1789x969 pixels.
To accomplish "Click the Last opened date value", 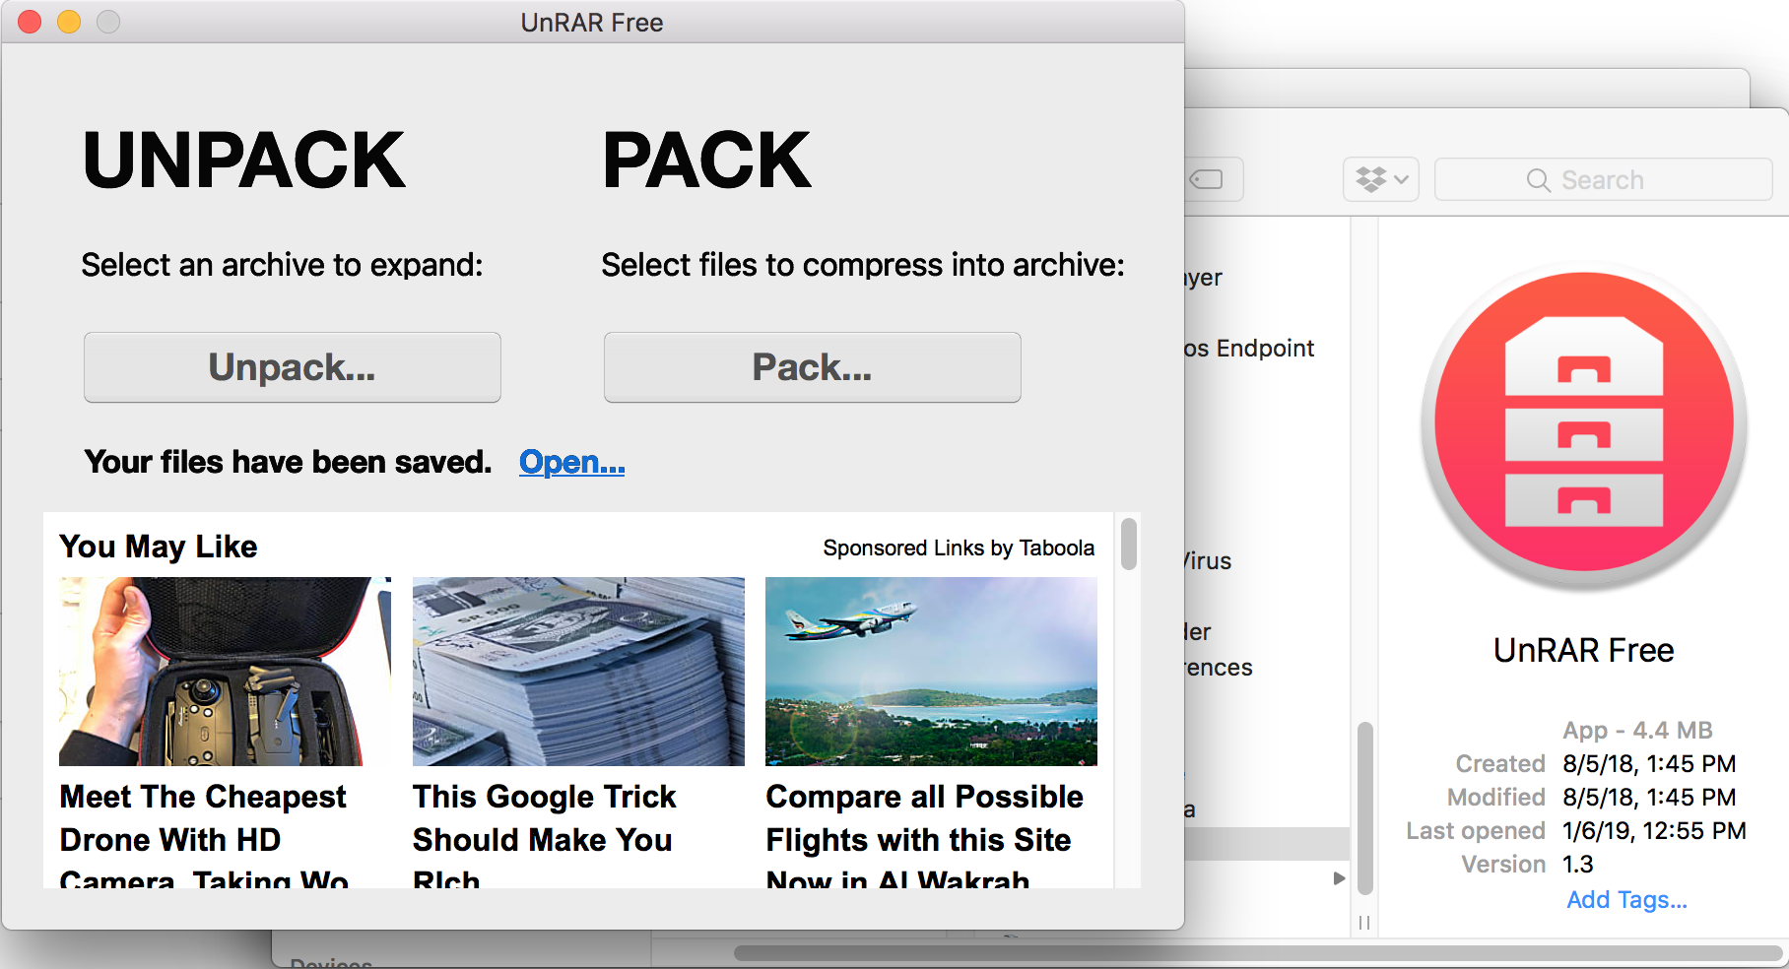I will coord(1654,831).
